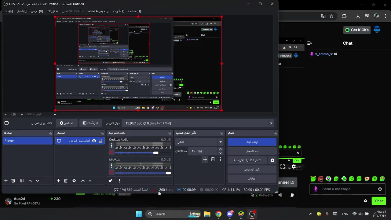
Task: Increase transition duration with up arrow
Action: 220,149
